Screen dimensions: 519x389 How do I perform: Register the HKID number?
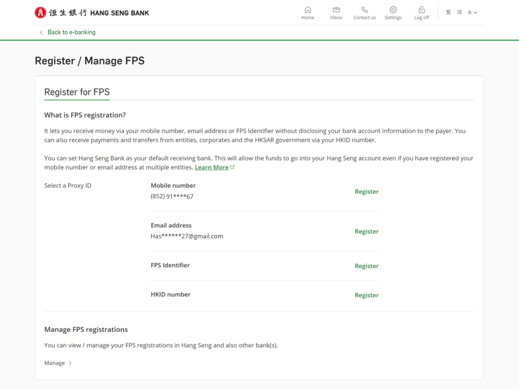point(367,295)
